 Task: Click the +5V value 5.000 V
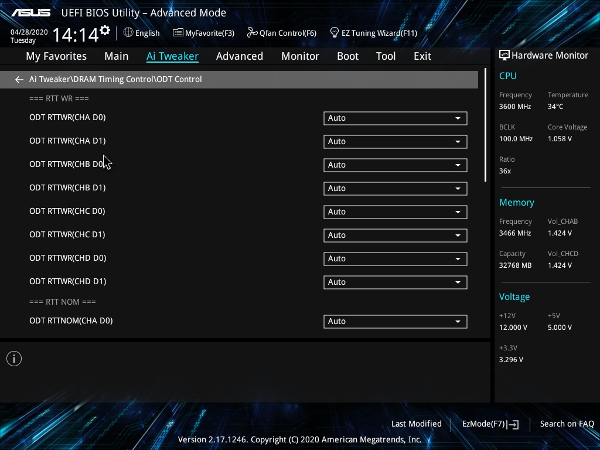[x=560, y=328]
